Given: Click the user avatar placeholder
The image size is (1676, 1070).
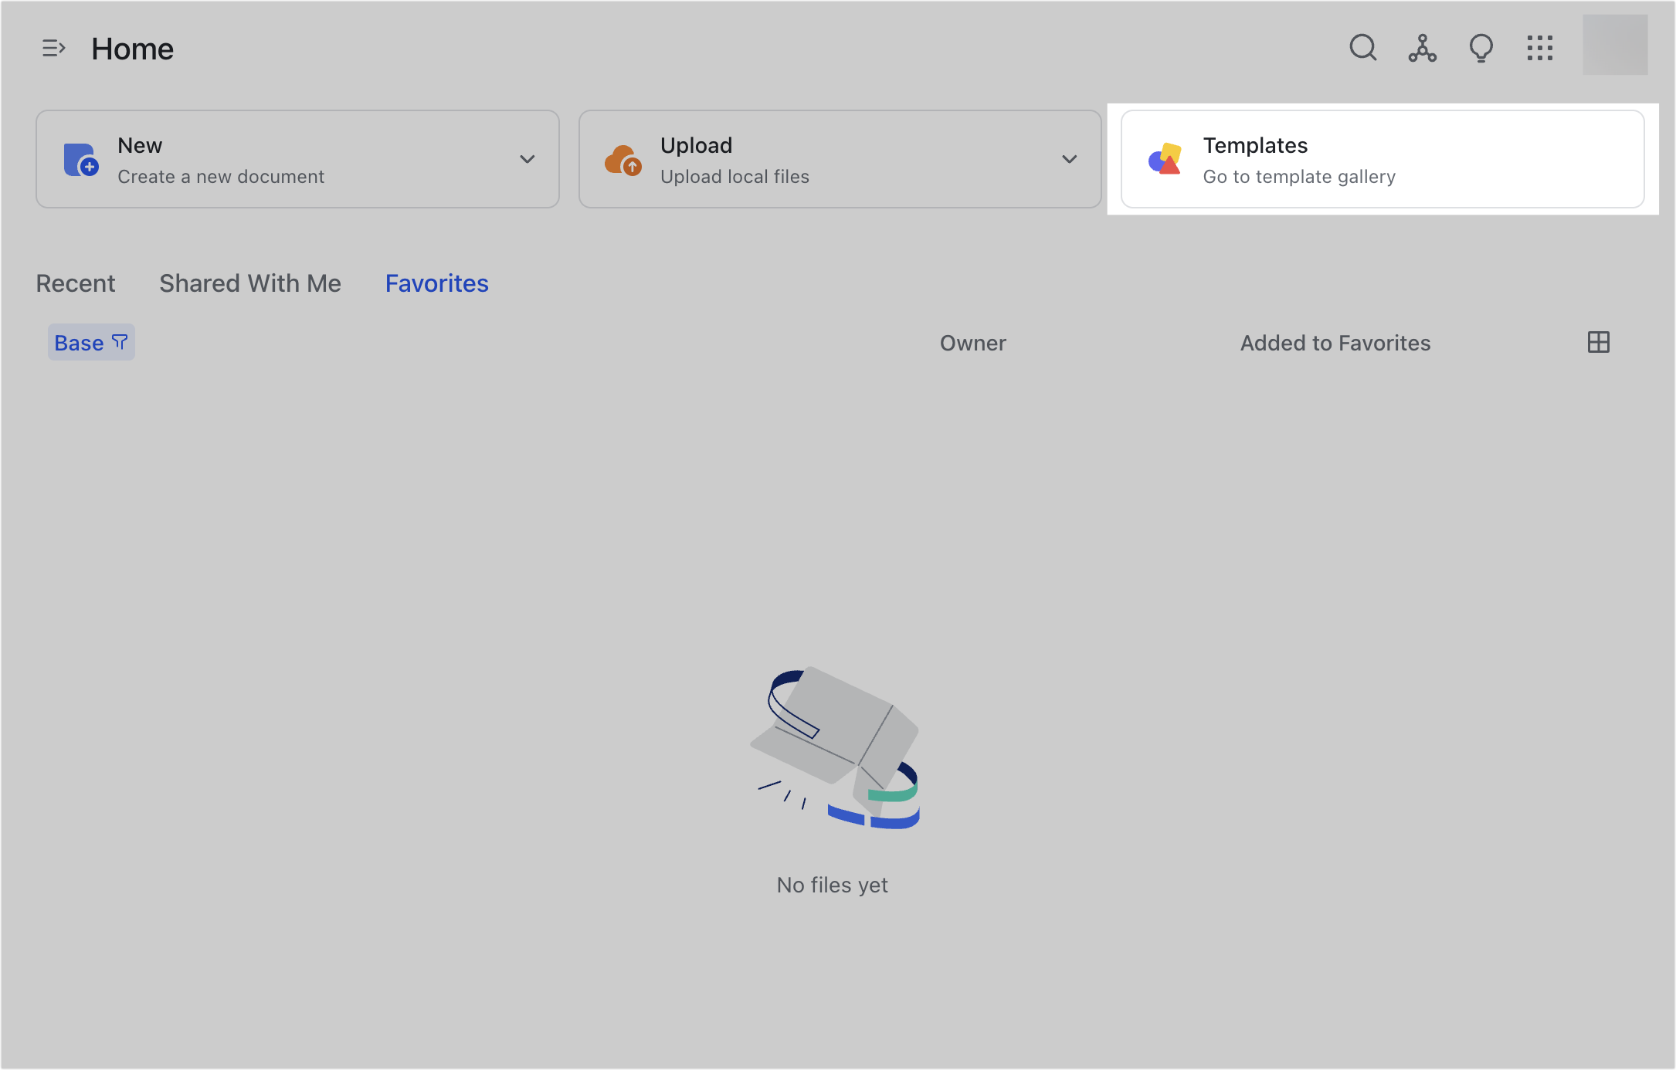Looking at the screenshot, I should click(x=1615, y=45).
